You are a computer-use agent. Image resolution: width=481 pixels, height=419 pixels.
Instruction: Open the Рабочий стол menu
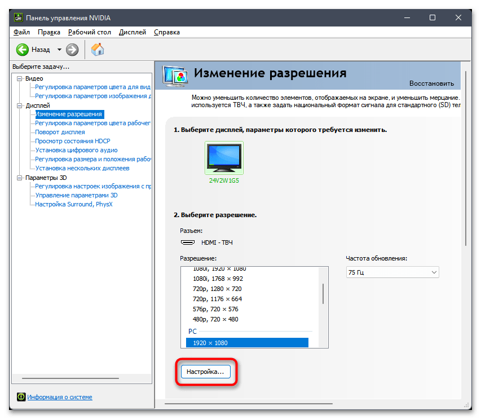90,32
